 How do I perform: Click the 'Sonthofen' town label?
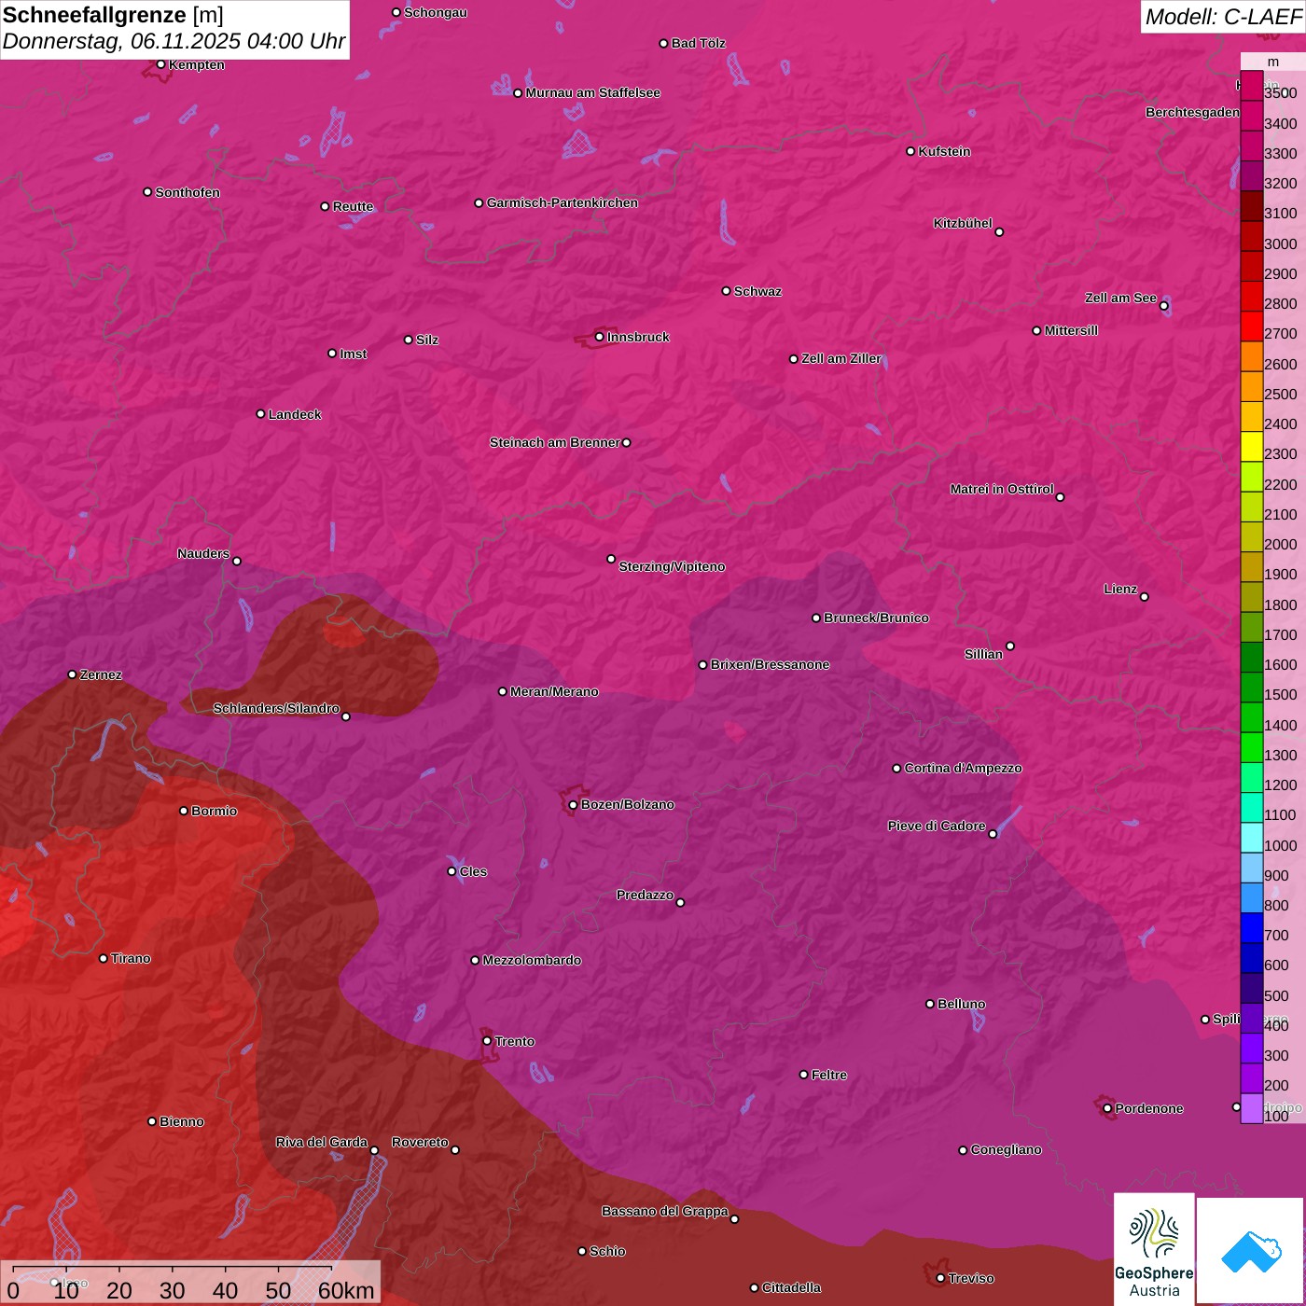188,192
